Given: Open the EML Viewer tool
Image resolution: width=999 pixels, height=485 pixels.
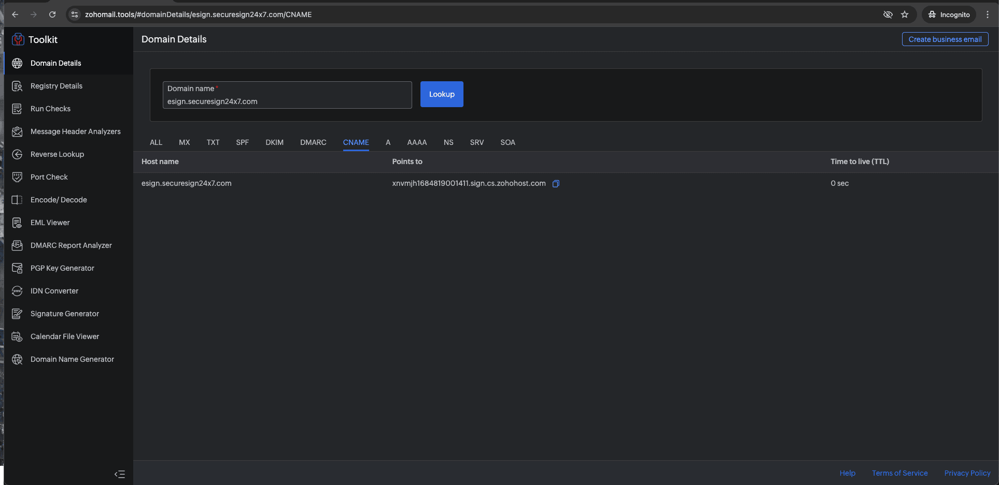Looking at the screenshot, I should [50, 223].
